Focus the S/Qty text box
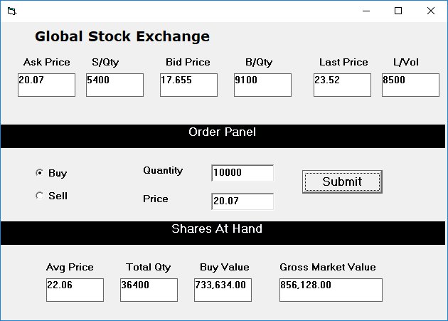 [115, 85]
